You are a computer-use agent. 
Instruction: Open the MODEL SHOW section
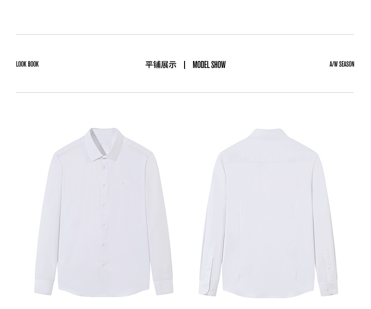(x=209, y=65)
